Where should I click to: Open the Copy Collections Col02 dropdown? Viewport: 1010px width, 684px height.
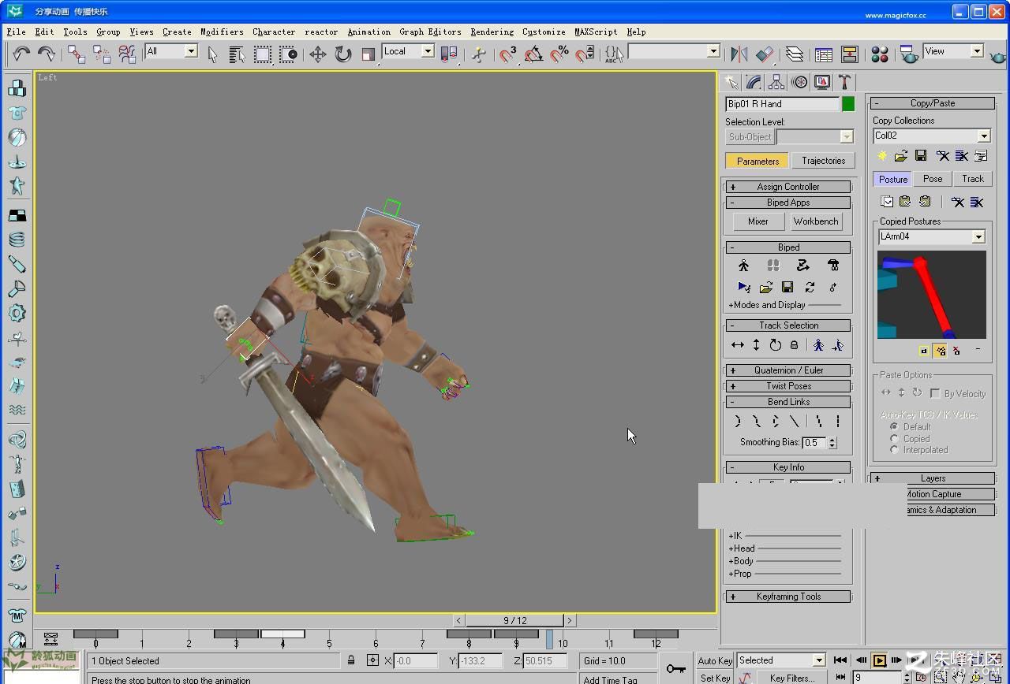point(983,136)
